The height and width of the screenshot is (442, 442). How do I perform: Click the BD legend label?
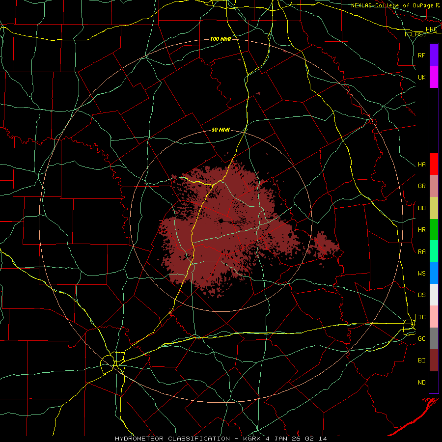[x=421, y=208]
